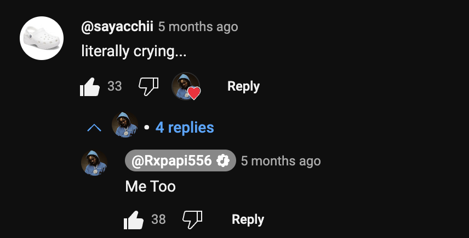Open Rxpapi556's avatar beside the reply
469x238 pixels.
coord(94,163)
